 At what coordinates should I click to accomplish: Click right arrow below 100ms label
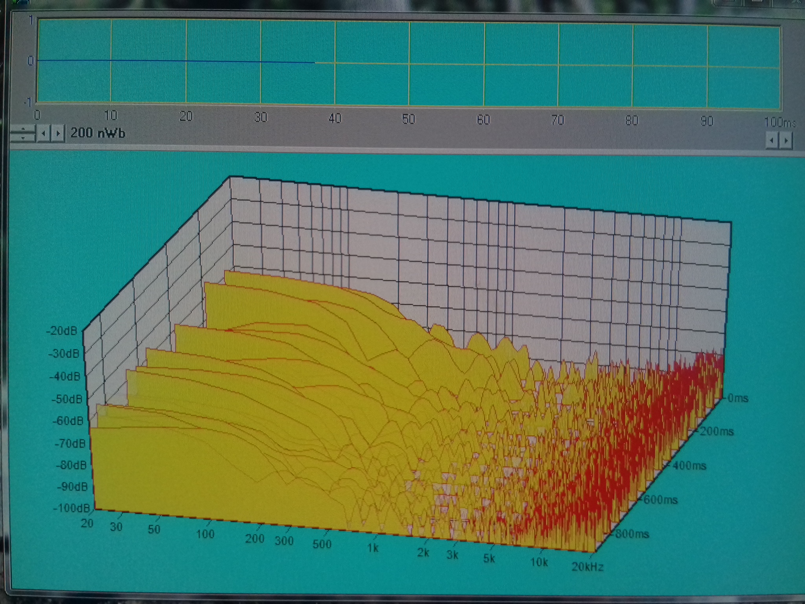tap(786, 140)
